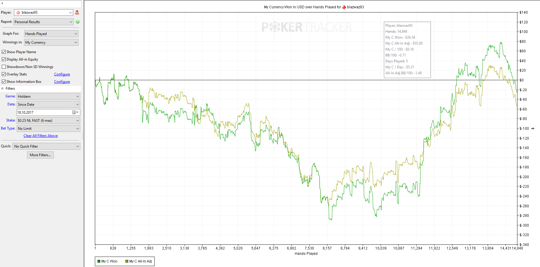
Task: Collapse the Filters section
Action: (x=2, y=89)
